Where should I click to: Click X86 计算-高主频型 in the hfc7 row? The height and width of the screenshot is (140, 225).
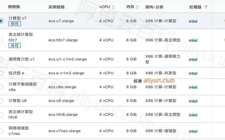pos(163,40)
